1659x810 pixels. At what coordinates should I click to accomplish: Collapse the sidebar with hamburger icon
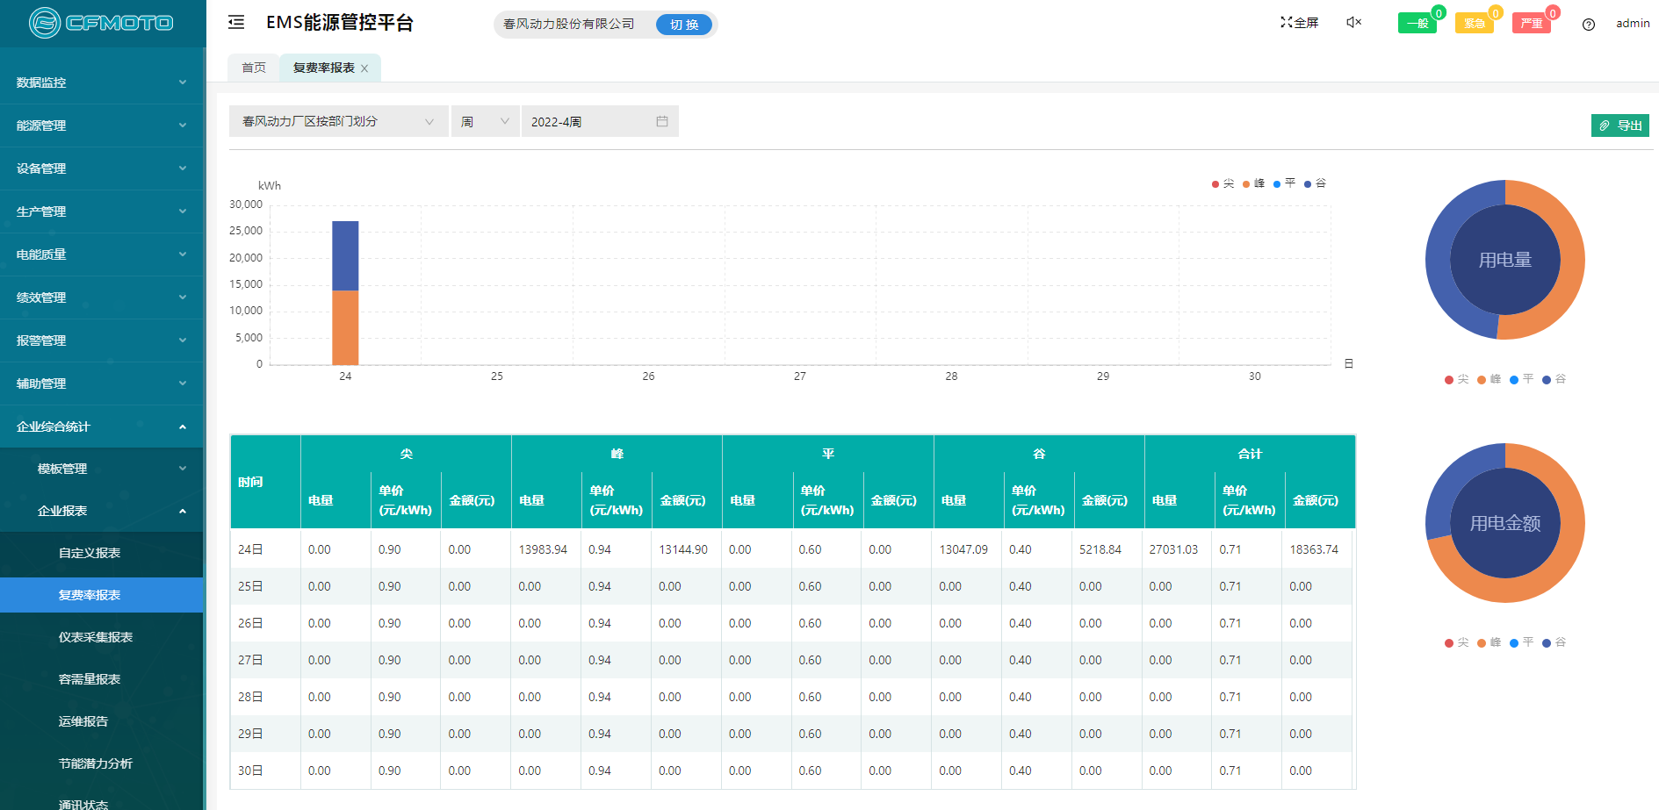pos(236,23)
